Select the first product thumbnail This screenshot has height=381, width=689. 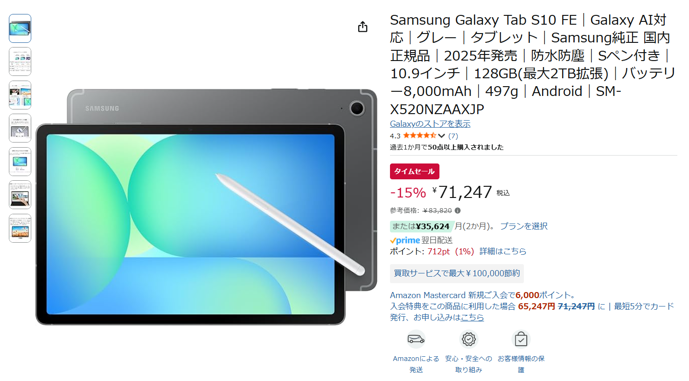(x=20, y=28)
